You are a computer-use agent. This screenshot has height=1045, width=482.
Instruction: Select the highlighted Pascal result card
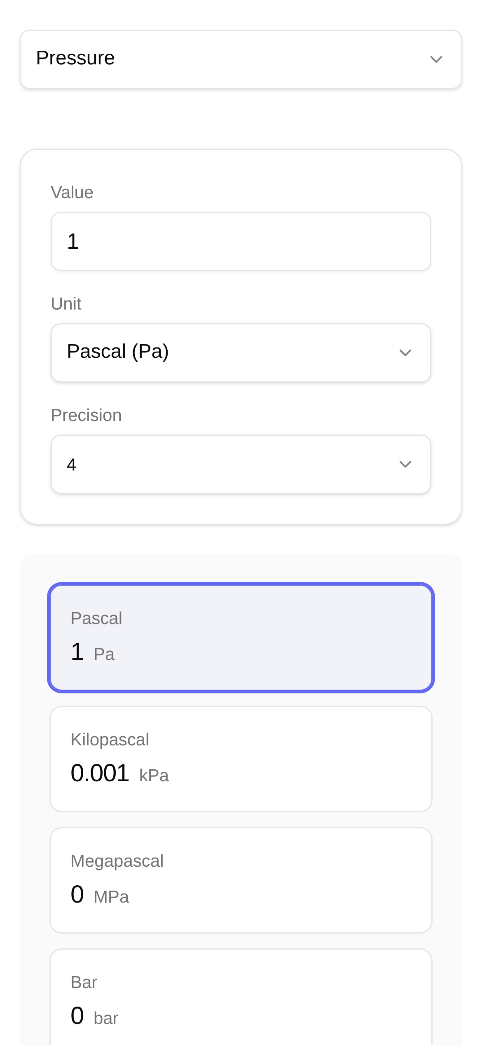241,638
